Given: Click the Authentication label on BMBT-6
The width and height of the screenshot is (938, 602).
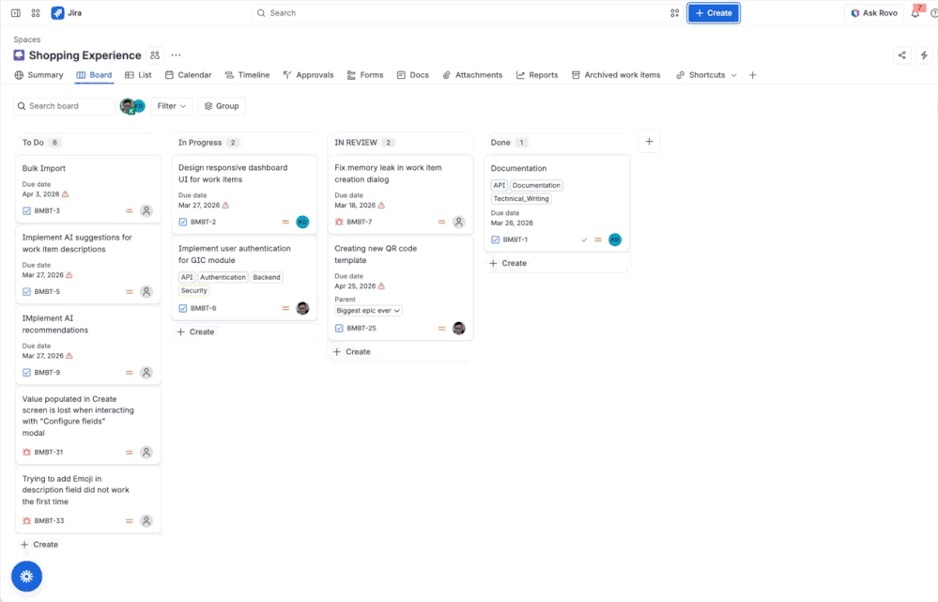Looking at the screenshot, I should click(223, 277).
